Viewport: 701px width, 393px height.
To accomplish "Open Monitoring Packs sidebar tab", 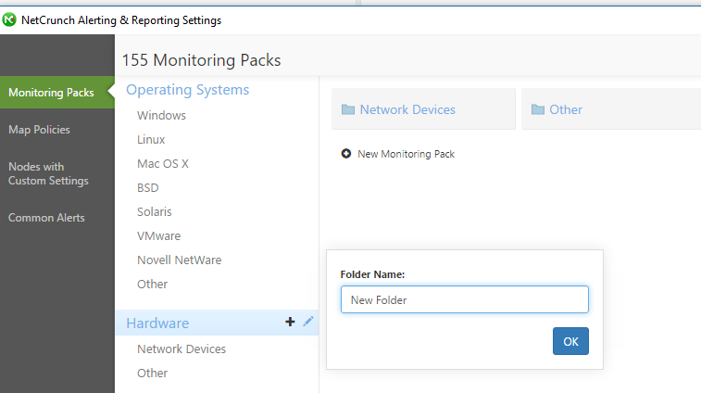I will tap(57, 92).
